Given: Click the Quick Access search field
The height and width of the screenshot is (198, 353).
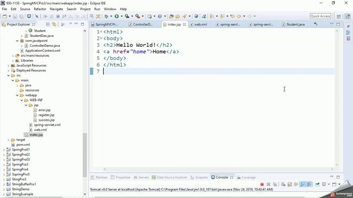Looking at the screenshot, I should tap(320, 16).
